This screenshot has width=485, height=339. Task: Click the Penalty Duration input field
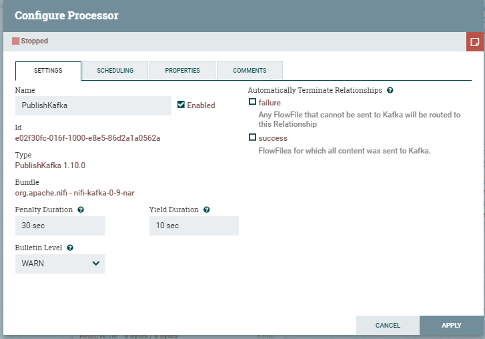point(59,226)
